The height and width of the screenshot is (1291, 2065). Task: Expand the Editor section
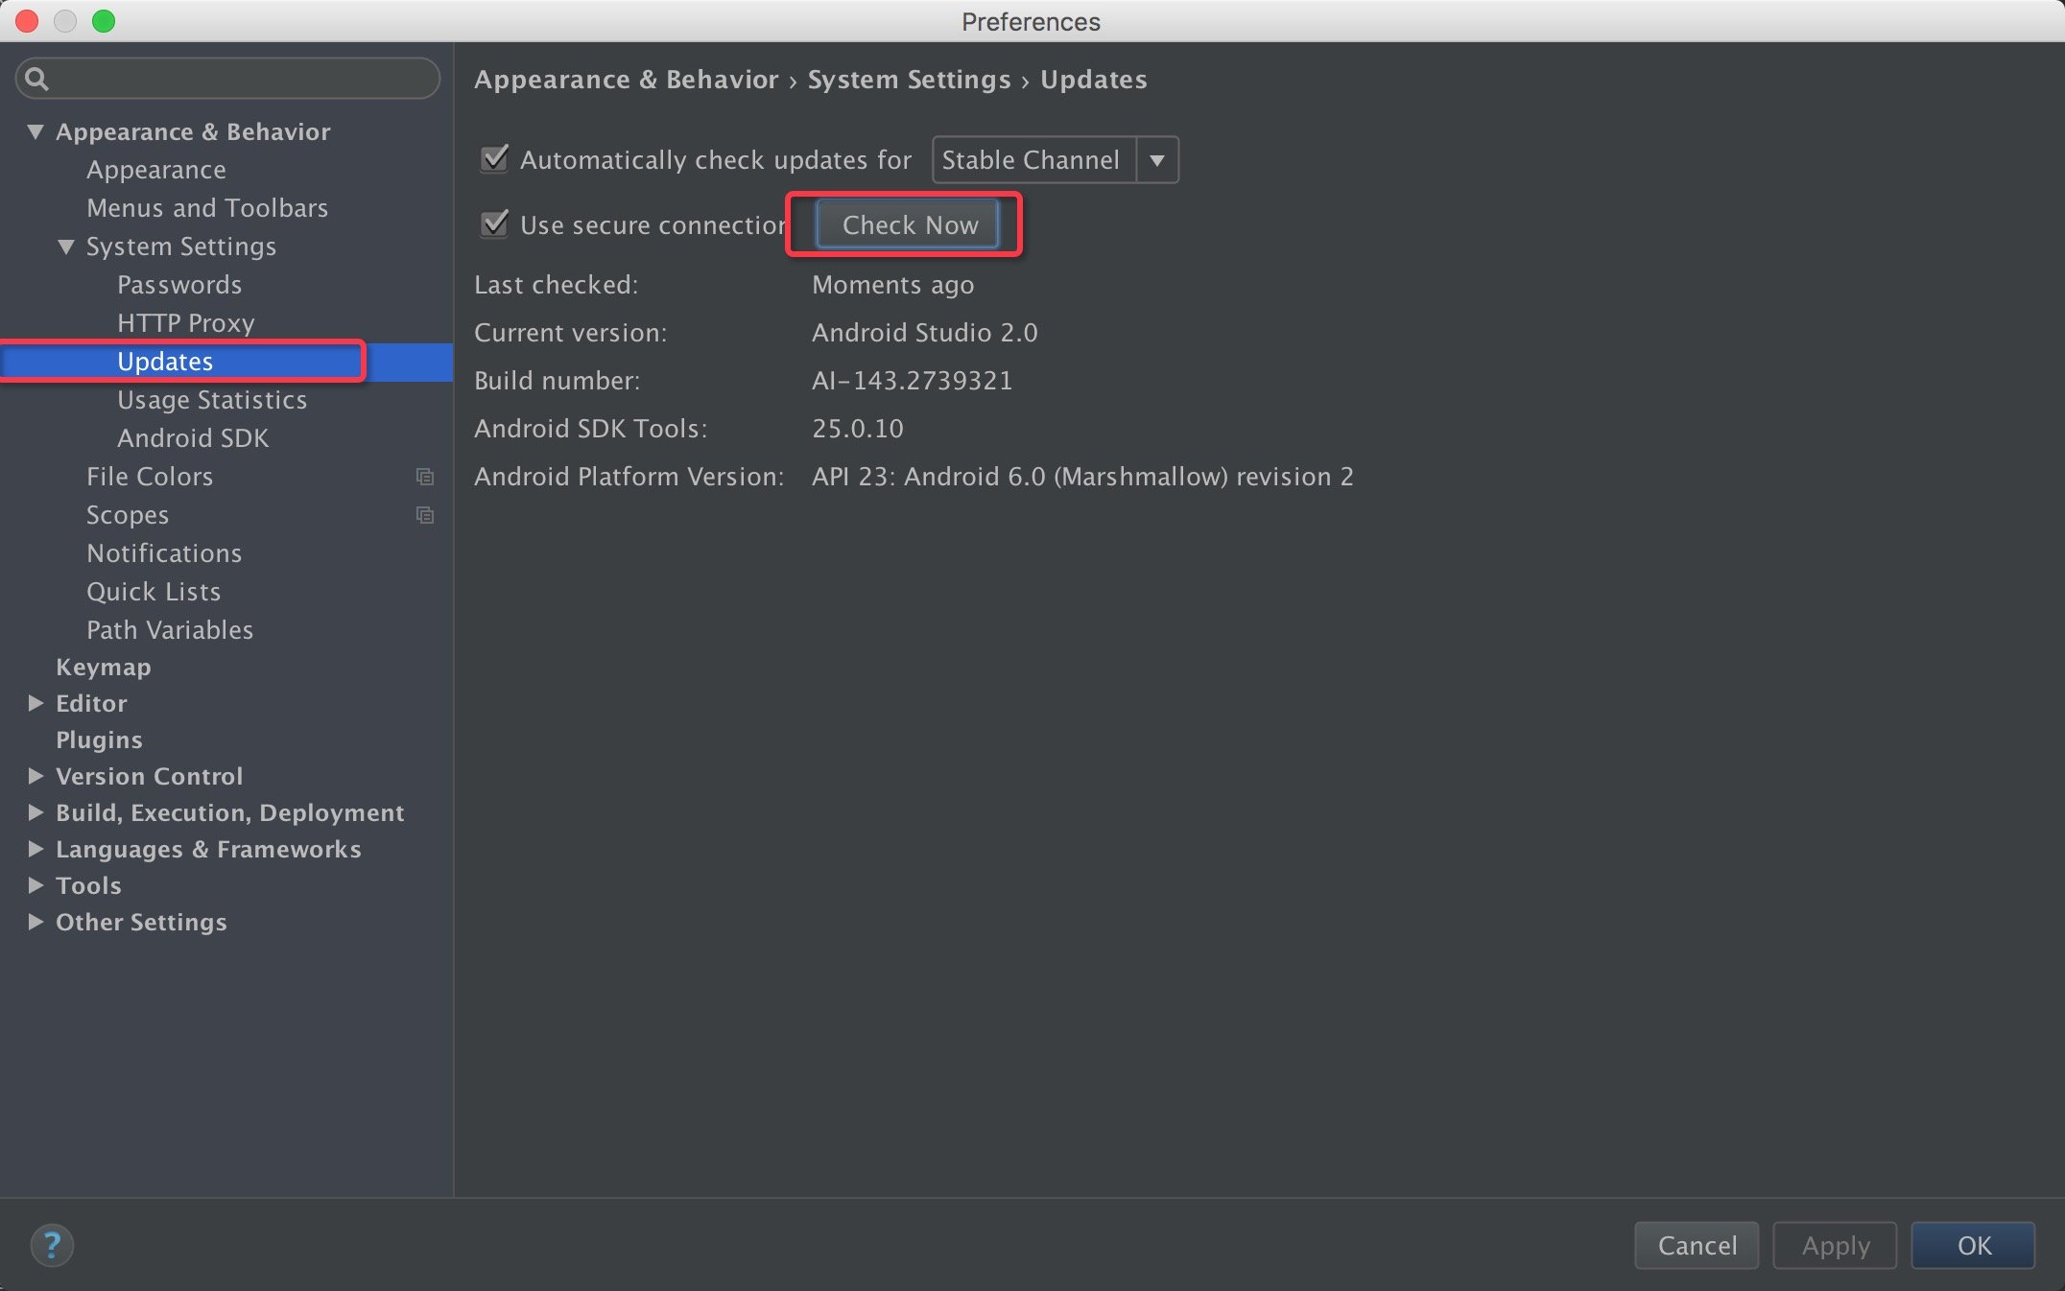(x=36, y=703)
